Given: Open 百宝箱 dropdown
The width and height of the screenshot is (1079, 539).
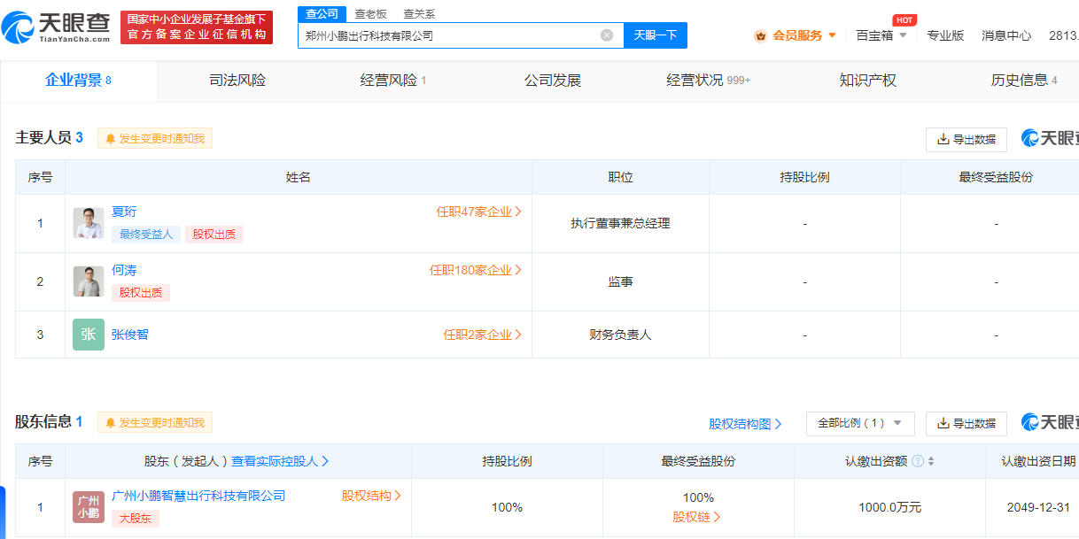Looking at the screenshot, I should pos(881,36).
